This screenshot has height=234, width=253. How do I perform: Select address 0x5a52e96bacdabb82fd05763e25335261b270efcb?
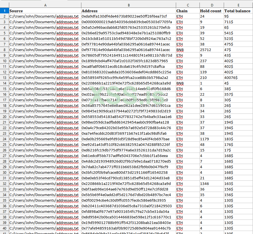(x=129, y=27)
